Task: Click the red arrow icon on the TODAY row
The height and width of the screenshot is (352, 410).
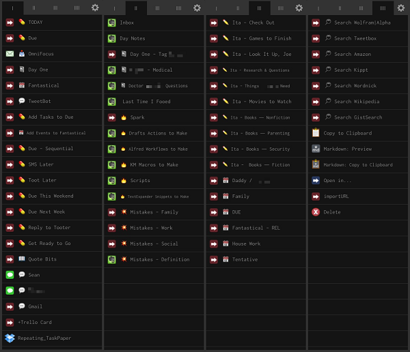Action: [x=10, y=23]
